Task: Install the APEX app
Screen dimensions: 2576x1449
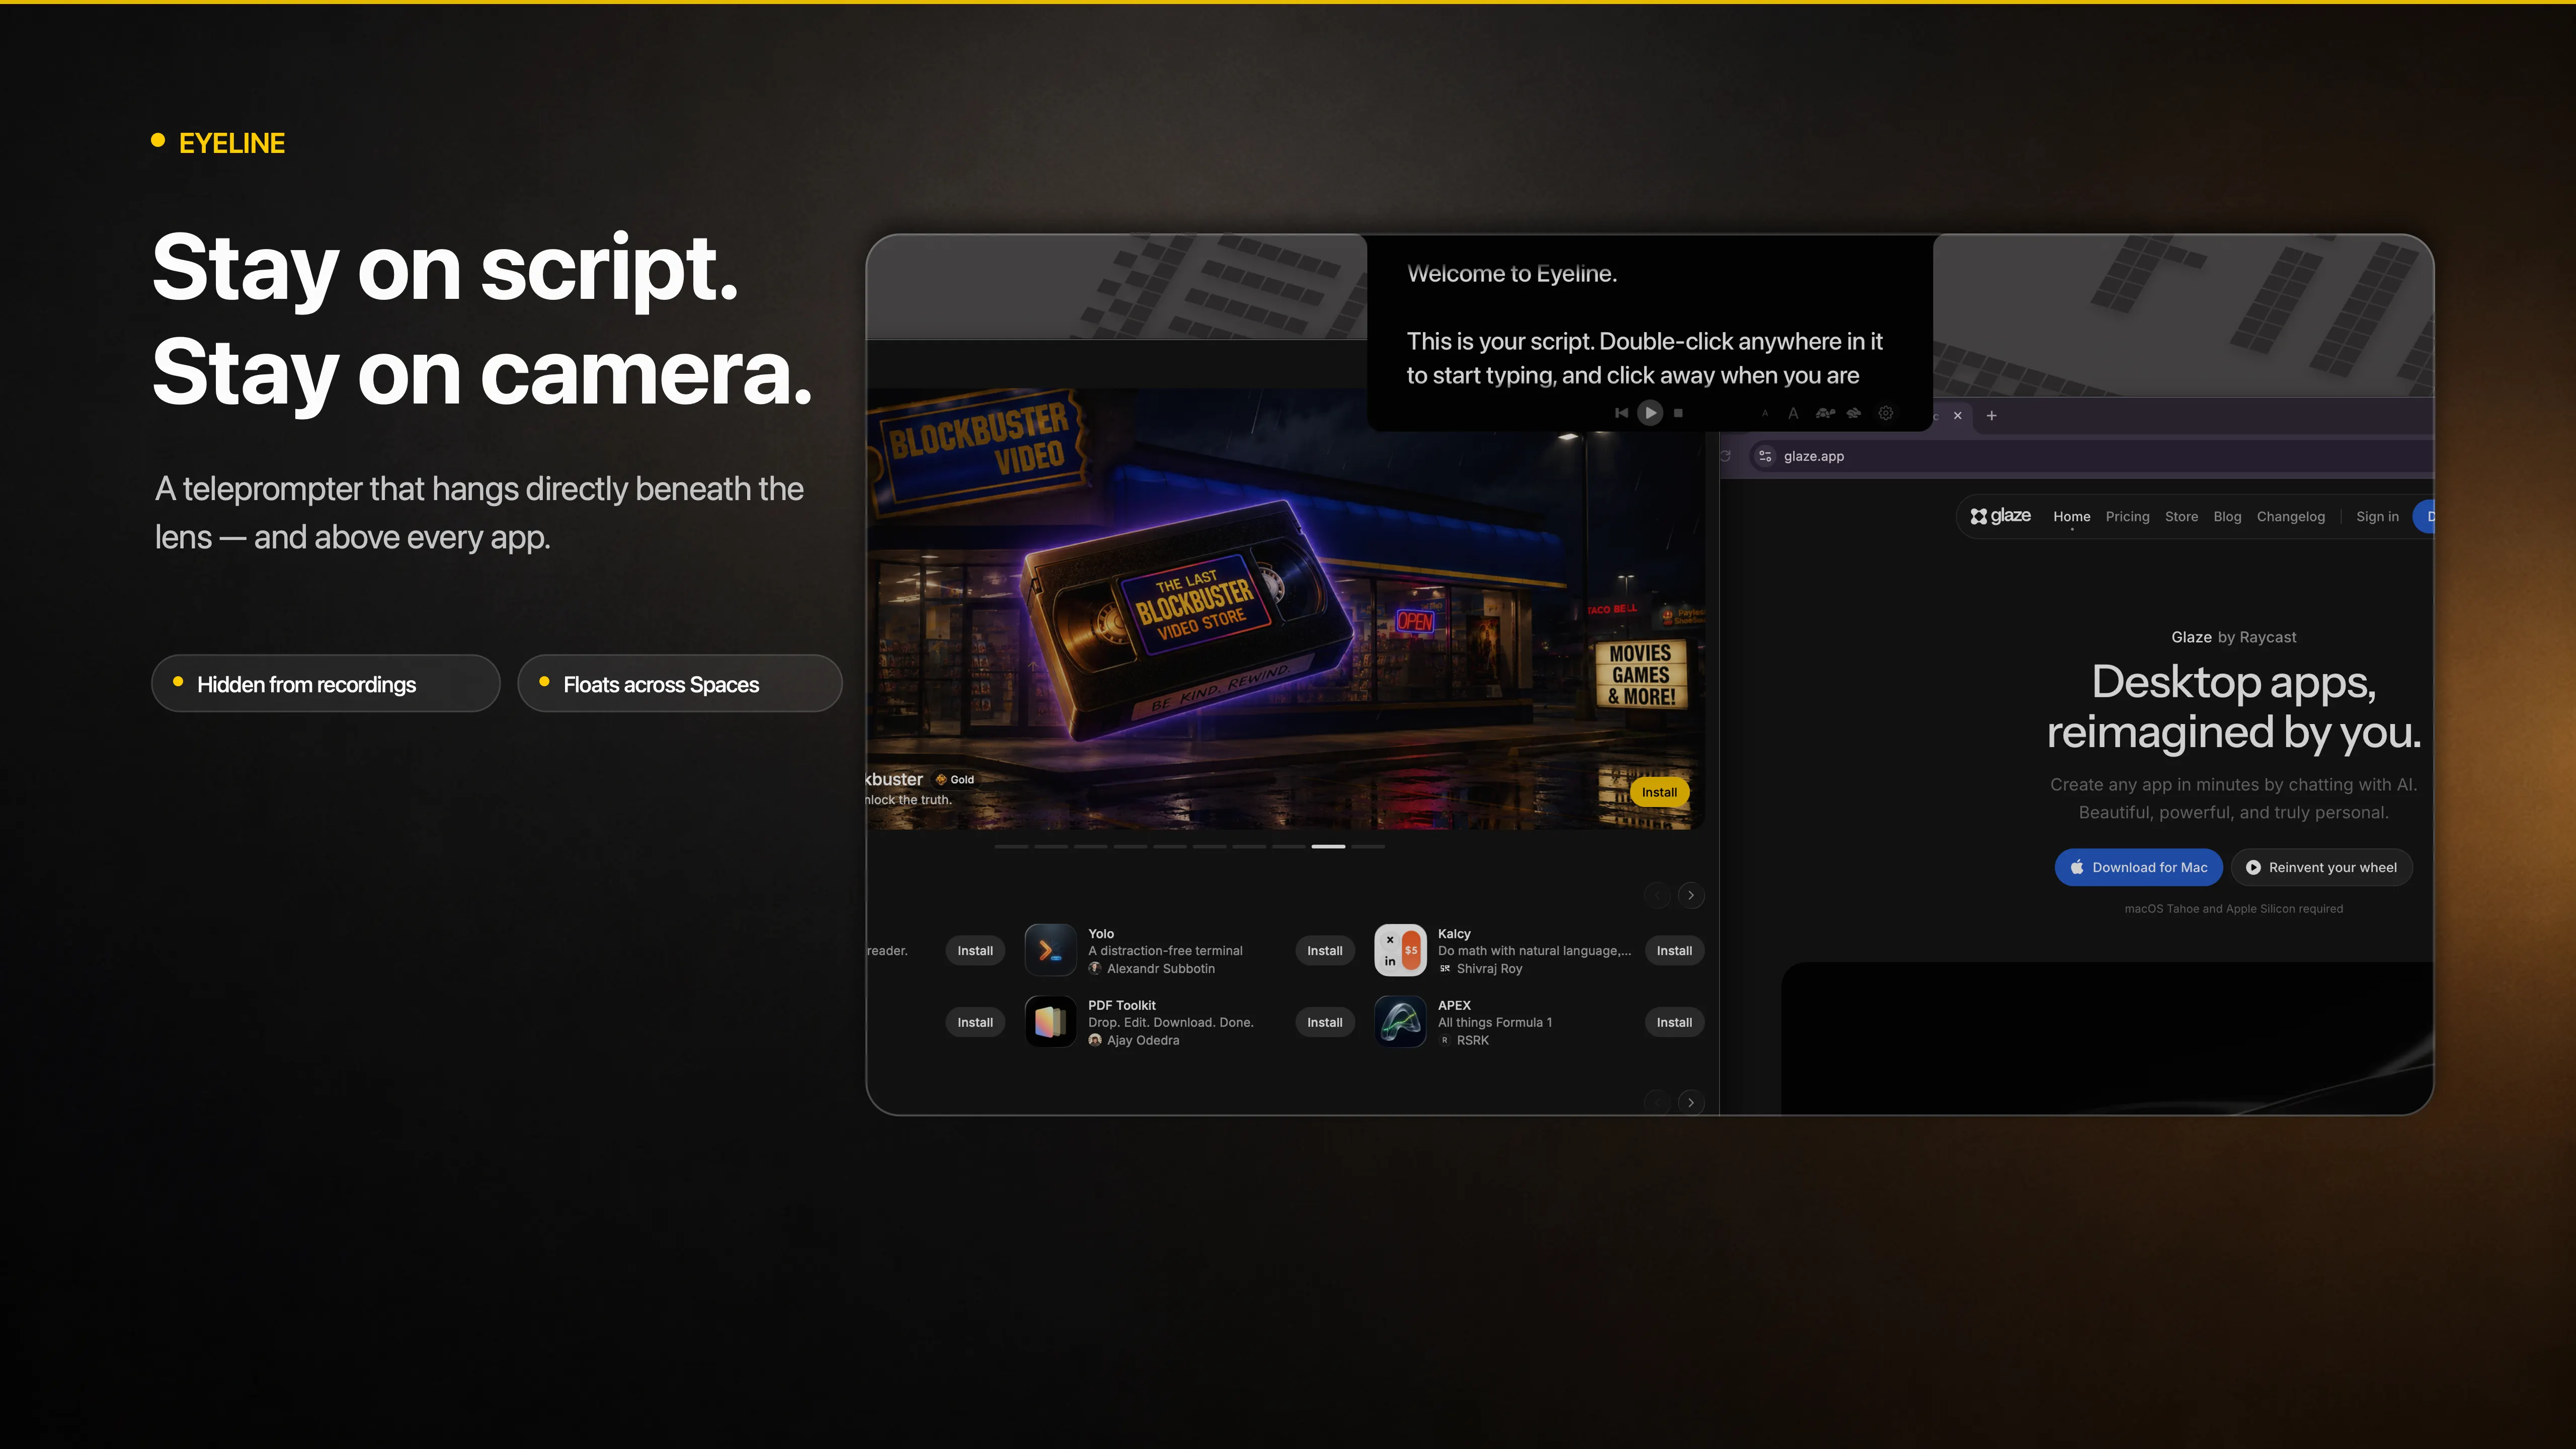Action: tap(1674, 1022)
